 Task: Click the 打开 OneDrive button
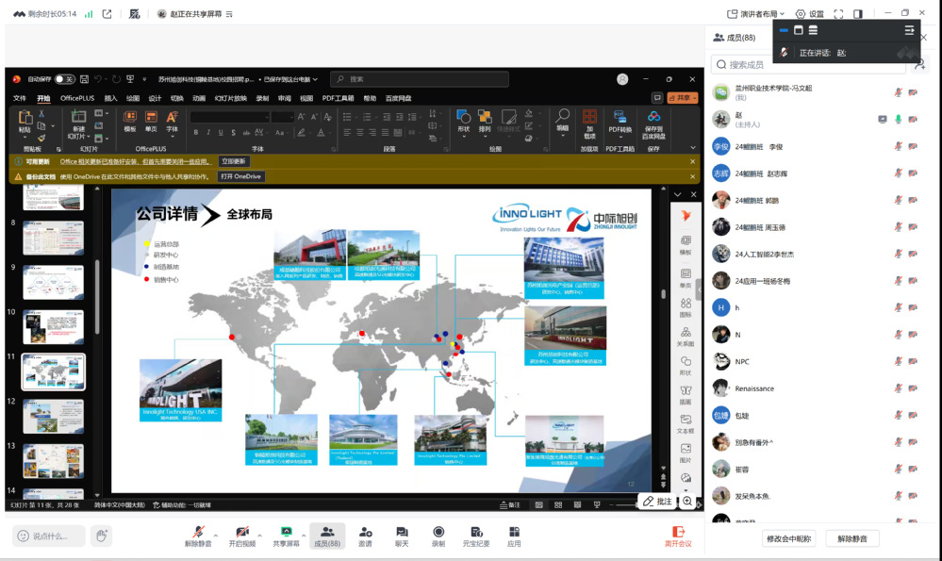coord(240,176)
